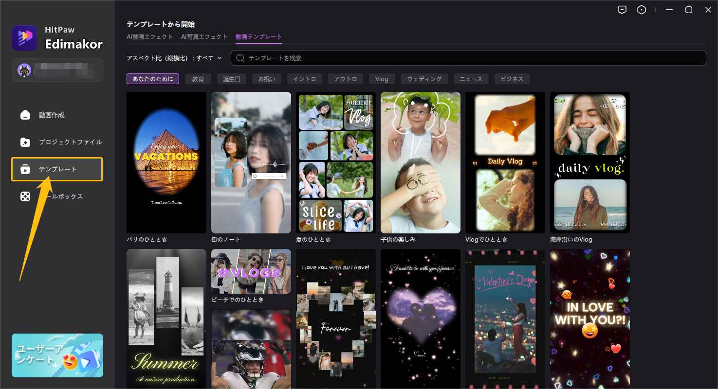Switch to the AI写真エフェクト tab
The width and height of the screenshot is (718, 389).
(x=204, y=37)
